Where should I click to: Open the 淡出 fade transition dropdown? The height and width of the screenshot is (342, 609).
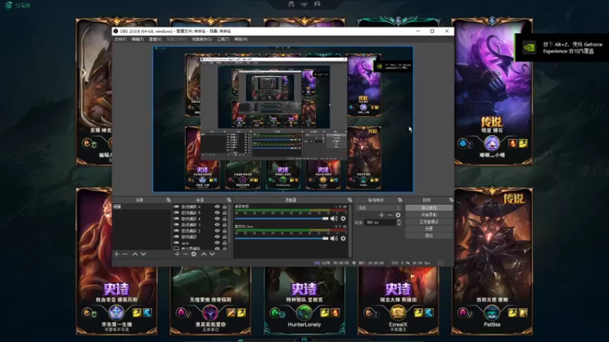tap(378, 207)
